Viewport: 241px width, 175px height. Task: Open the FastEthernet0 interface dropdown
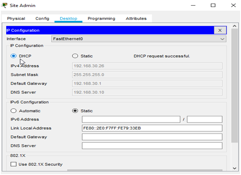139,39
